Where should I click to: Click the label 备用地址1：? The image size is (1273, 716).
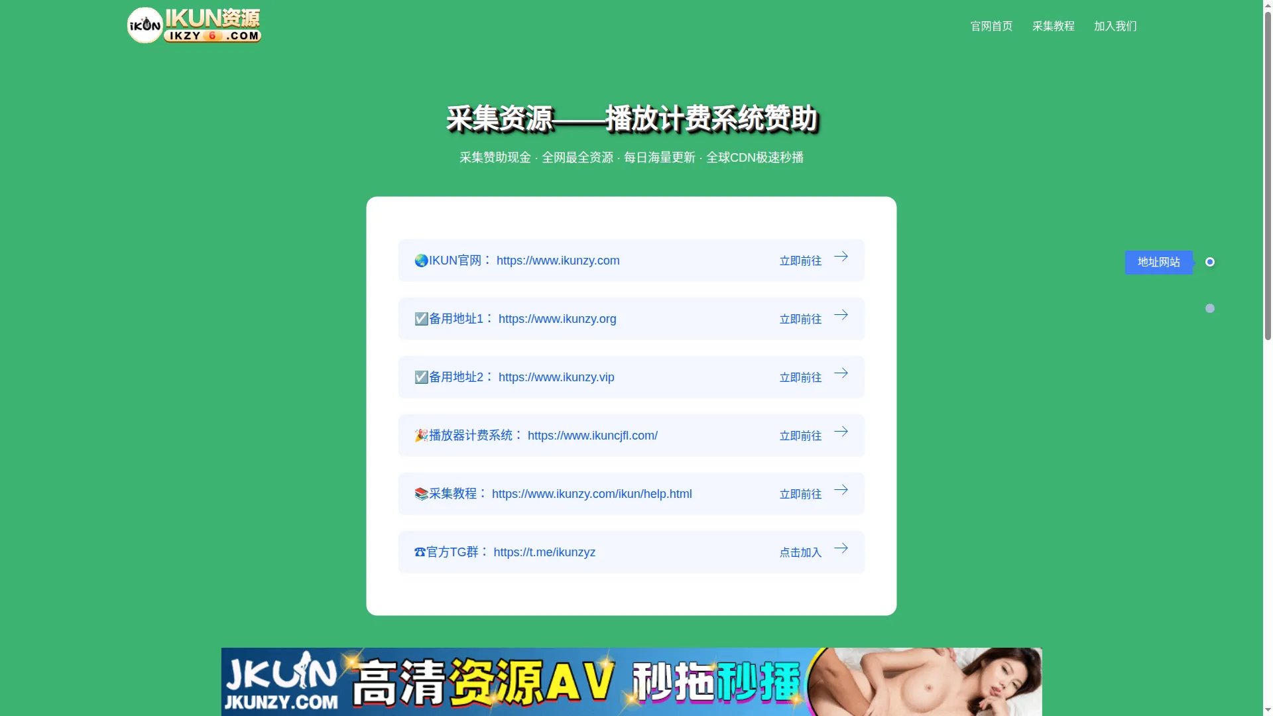pos(462,319)
